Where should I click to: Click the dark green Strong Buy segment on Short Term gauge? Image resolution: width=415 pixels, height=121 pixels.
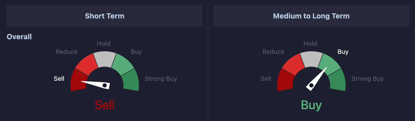click(131, 80)
